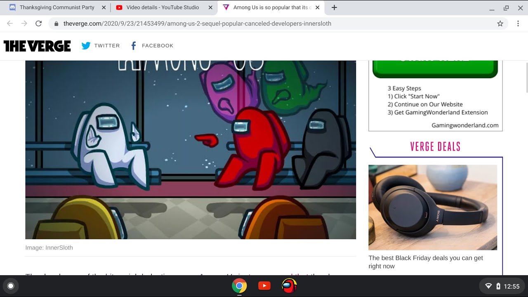The image size is (528, 297).
Task: Click YouTube favicon on second tab
Action: (119, 7)
